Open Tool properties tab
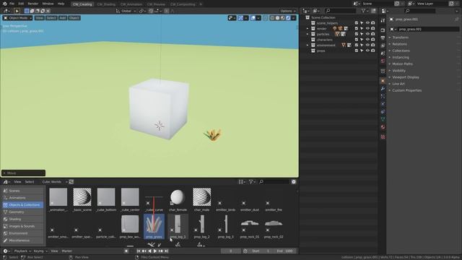 click(x=383, y=21)
